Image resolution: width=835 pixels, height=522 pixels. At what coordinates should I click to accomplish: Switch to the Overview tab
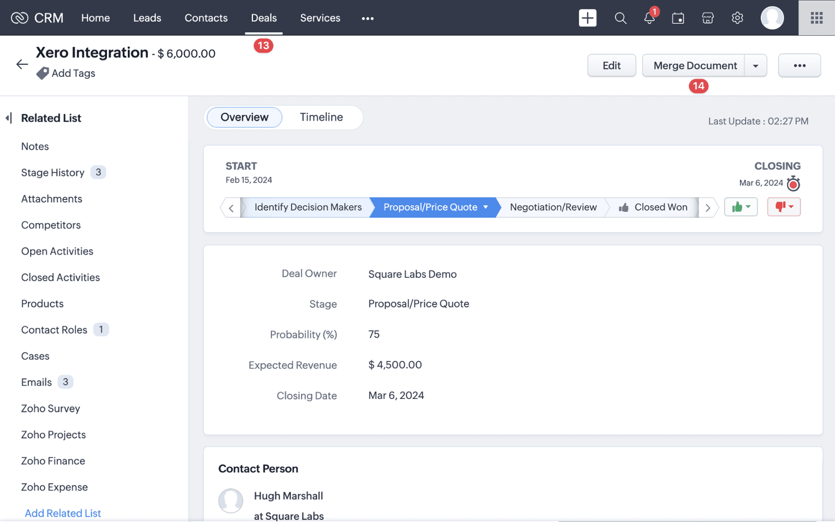[x=245, y=117]
